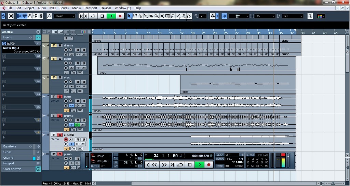Toggle Show Event Infoline button
Screen dimensions: 350x186
[x=25, y=16]
